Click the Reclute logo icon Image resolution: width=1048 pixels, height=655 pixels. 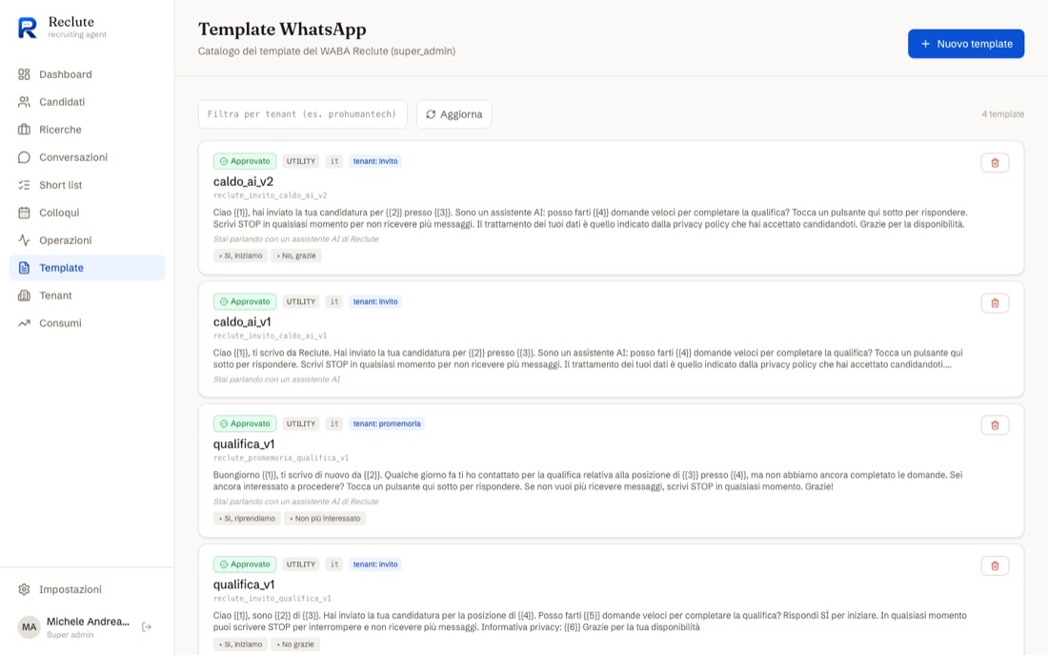[28, 28]
